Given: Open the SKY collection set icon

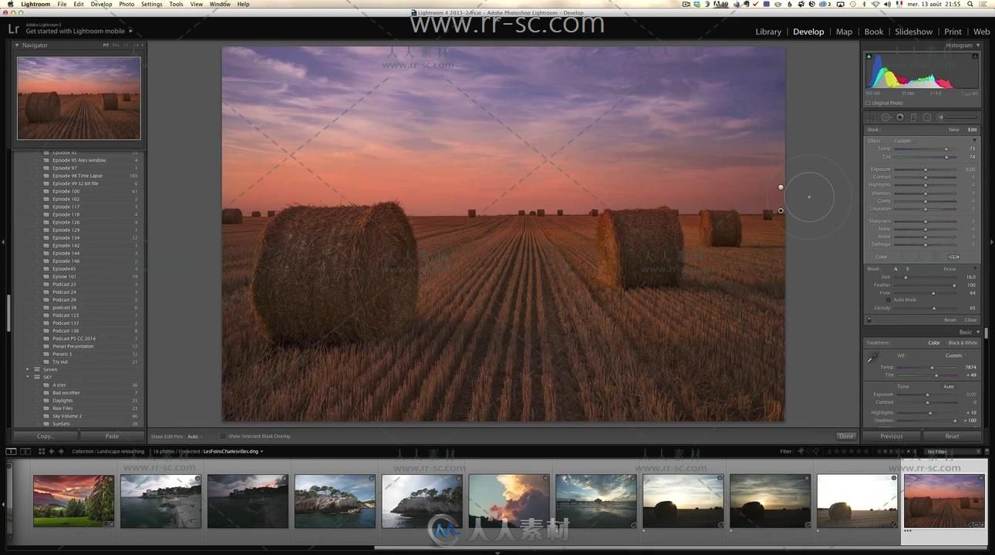Looking at the screenshot, I should click(36, 377).
